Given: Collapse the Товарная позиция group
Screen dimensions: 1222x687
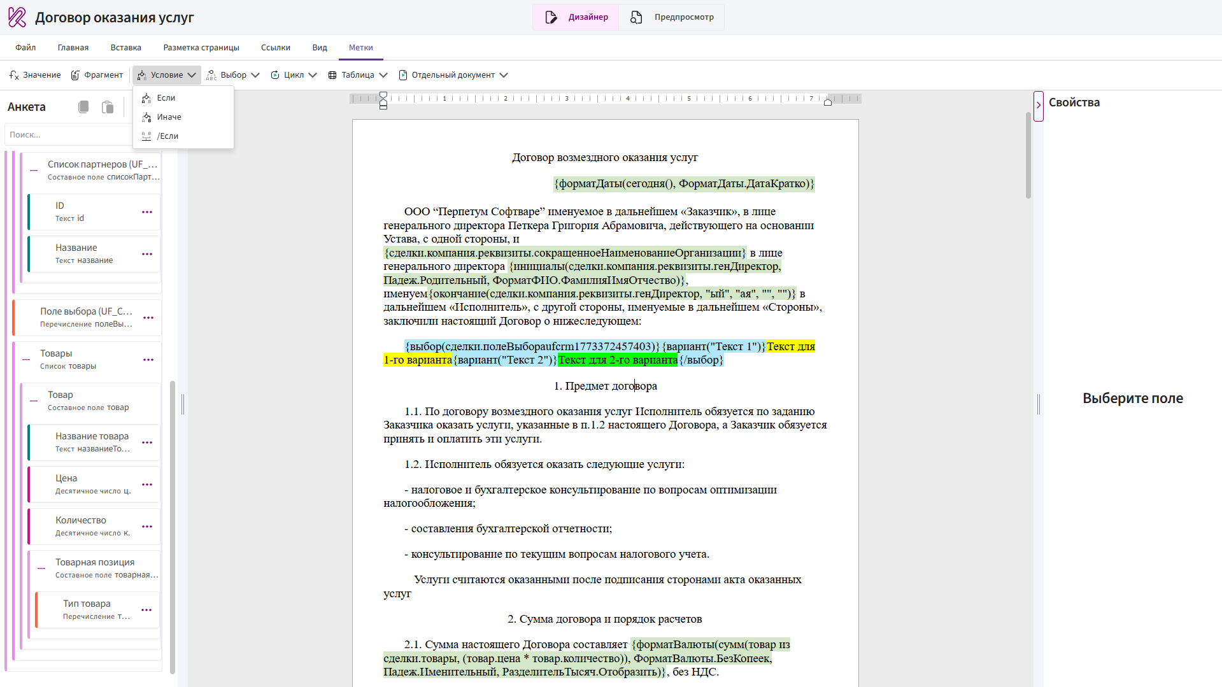Looking at the screenshot, I should (x=41, y=569).
